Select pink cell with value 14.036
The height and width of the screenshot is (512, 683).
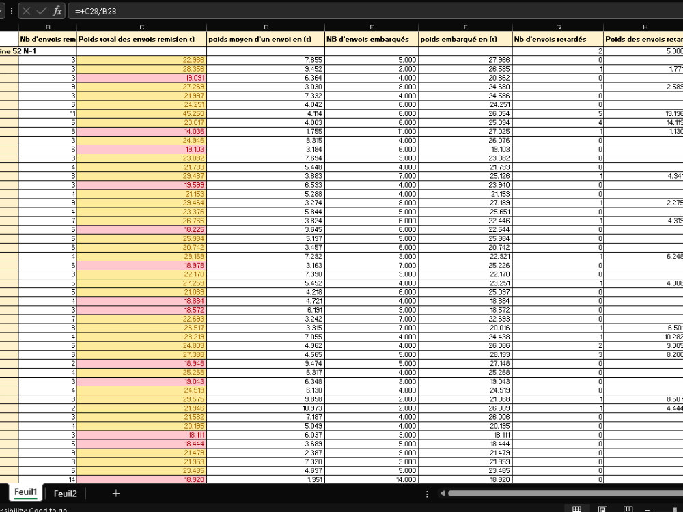[141, 132]
